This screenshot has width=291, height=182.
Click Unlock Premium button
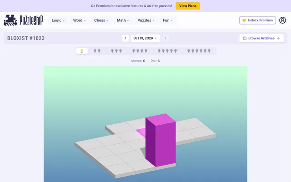point(257,20)
